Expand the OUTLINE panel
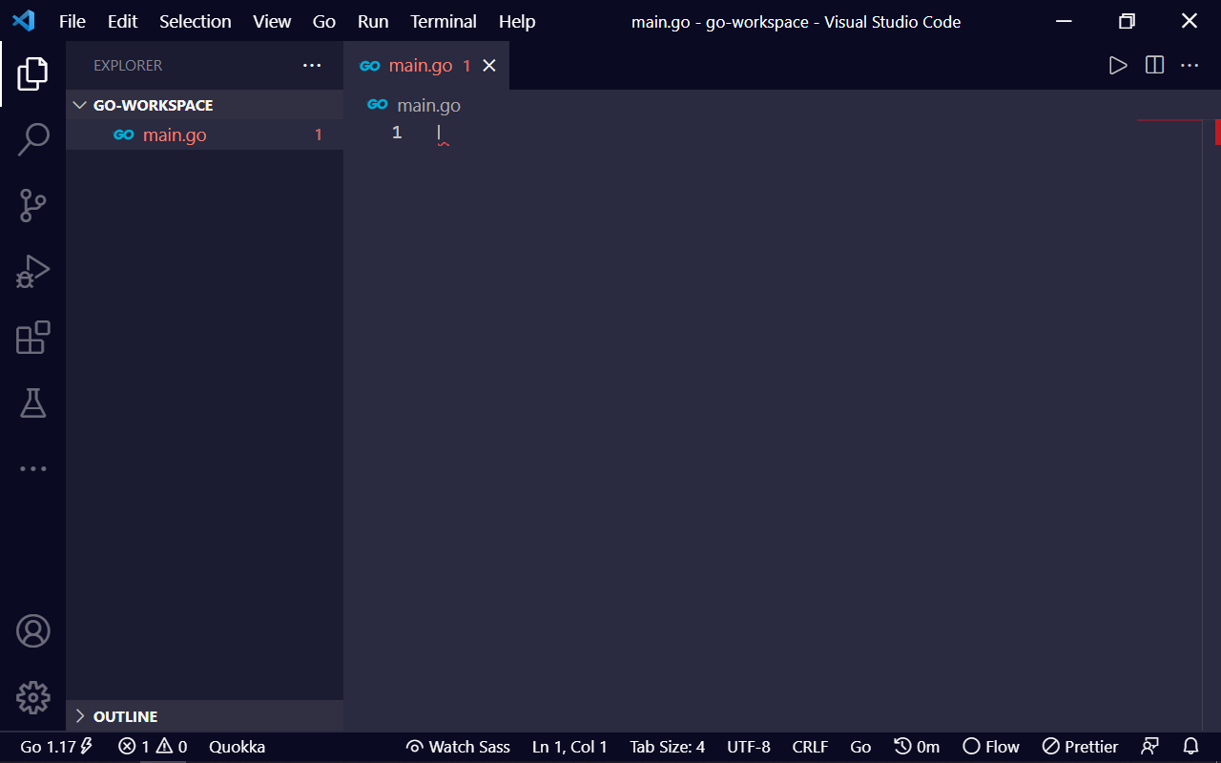This screenshot has height=763, width=1221. click(125, 716)
